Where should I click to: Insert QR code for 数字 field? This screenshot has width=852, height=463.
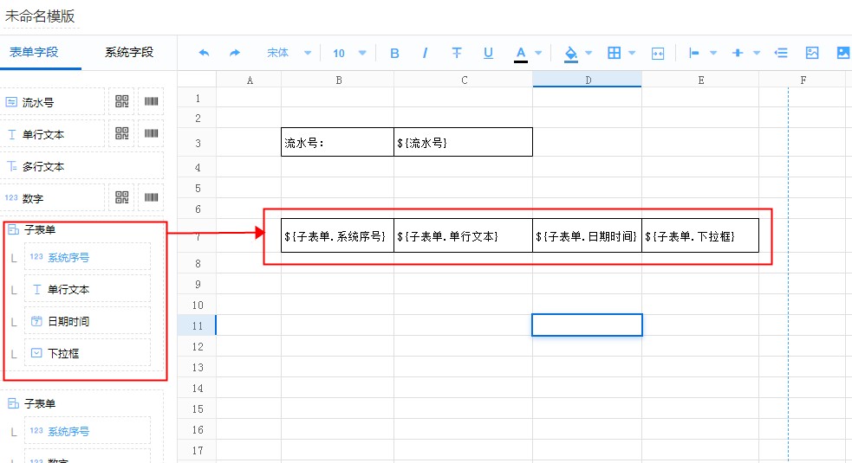tap(122, 197)
